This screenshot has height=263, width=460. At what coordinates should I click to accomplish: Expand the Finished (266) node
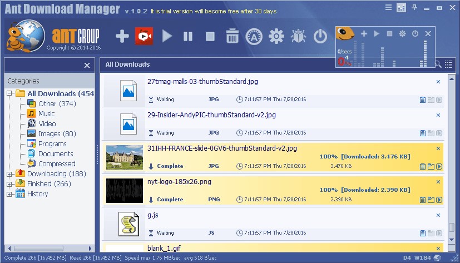9,184
